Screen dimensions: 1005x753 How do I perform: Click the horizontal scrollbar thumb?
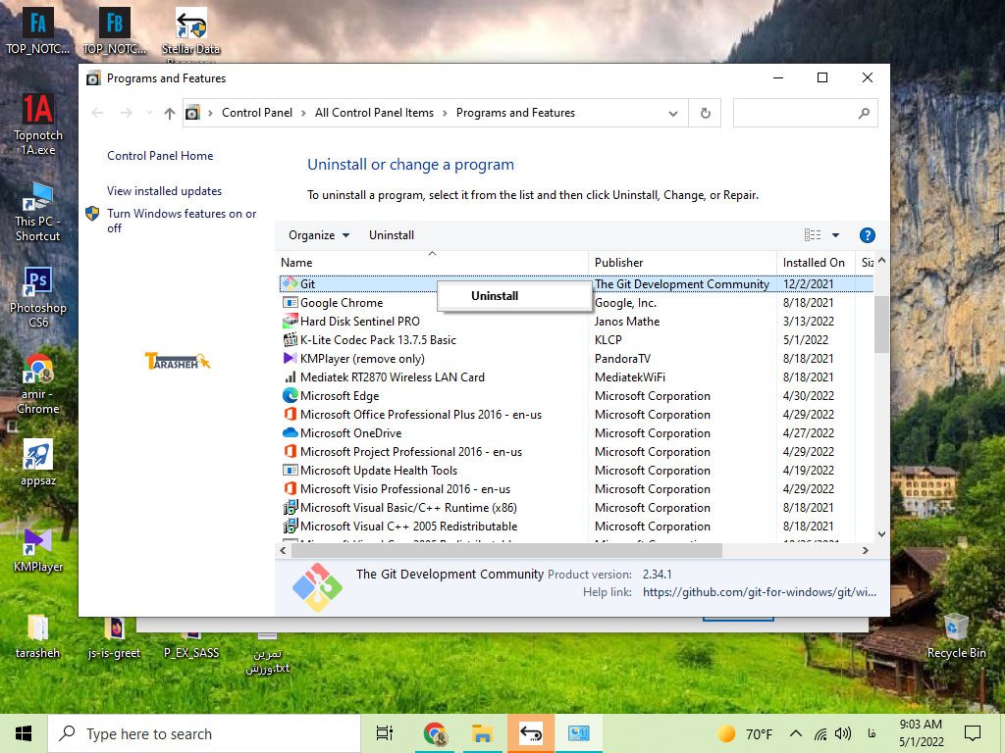506,550
